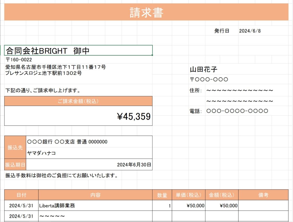The width and height of the screenshot is (293, 222).
Task: Select the 単価(税込) column header
Action: [189, 195]
